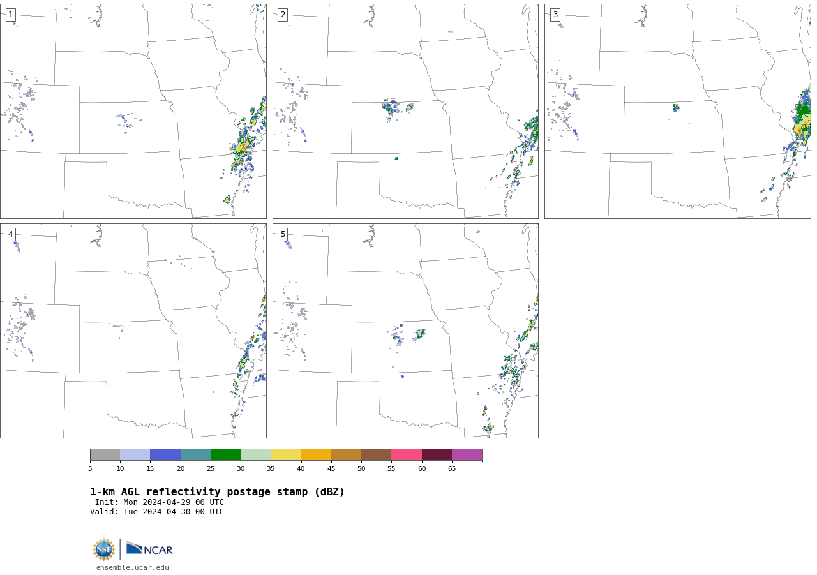Select the yellow 35-40 dBZ swatch
Viewport: 817px width, 575px height.
(x=286, y=454)
